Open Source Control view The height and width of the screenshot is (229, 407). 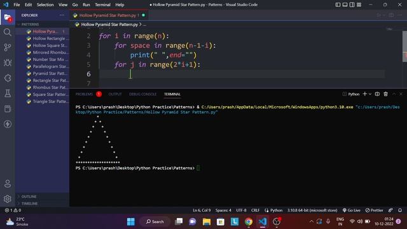[8, 47]
